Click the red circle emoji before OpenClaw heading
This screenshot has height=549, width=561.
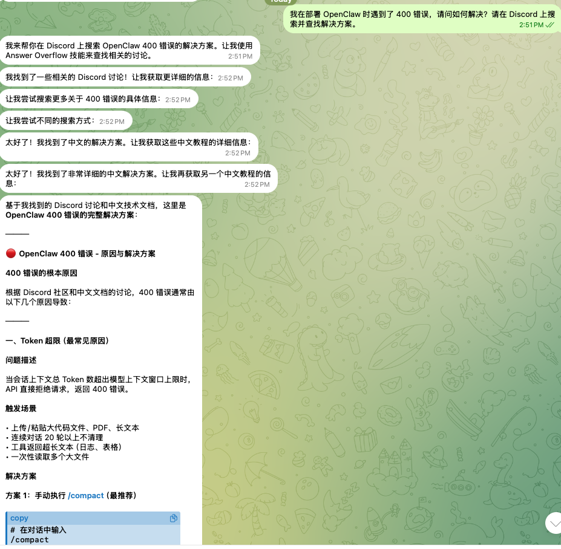click(x=10, y=253)
